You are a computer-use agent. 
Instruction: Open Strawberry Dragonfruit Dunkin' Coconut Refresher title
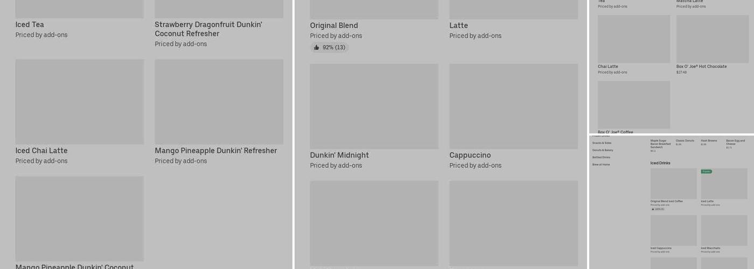click(208, 29)
